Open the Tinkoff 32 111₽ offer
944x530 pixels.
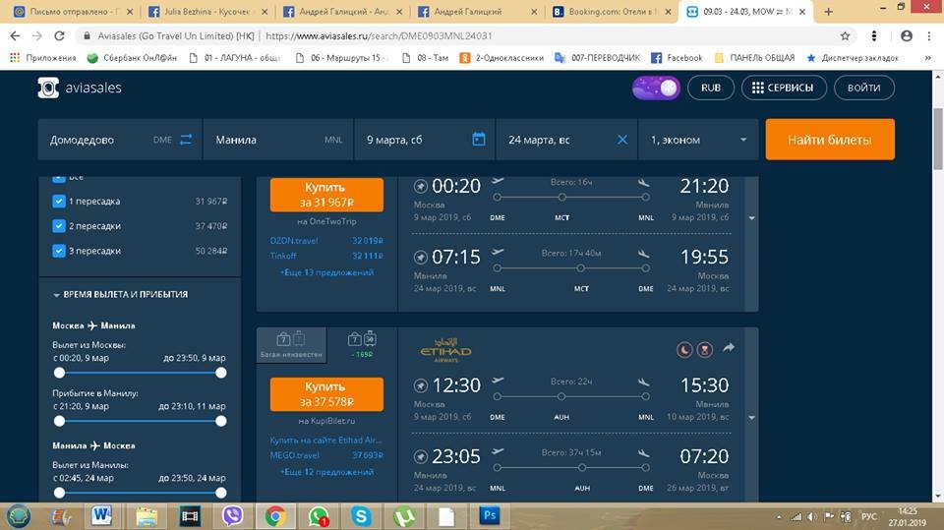[326, 256]
